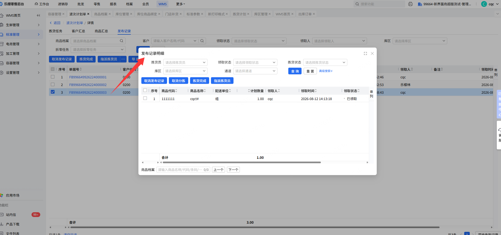This screenshot has height=235, width=501.
Task: Open 产品下载 in the sidebar
Action: (13, 224)
